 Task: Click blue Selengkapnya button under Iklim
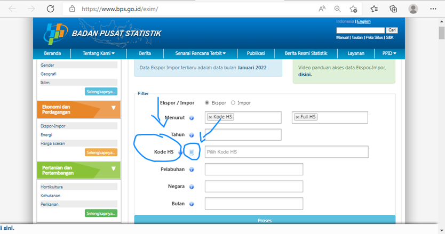pos(101,92)
